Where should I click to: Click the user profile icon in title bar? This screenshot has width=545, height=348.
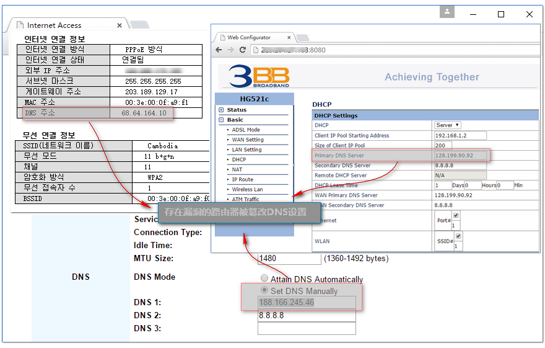(447, 12)
